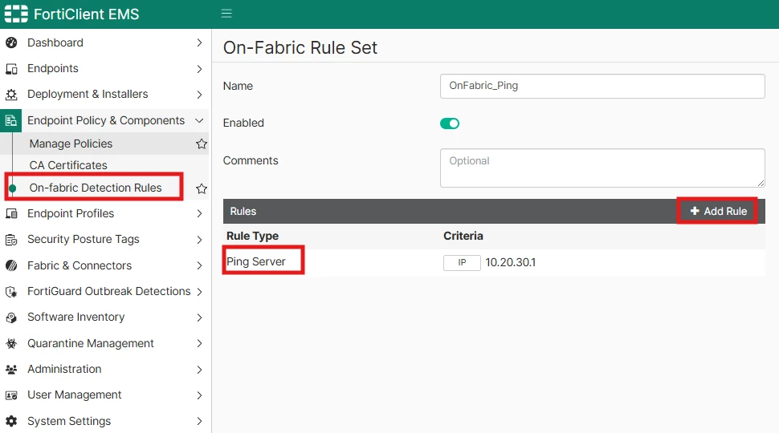Click the IP criteria tag
This screenshot has width=779, height=433.
(x=462, y=262)
